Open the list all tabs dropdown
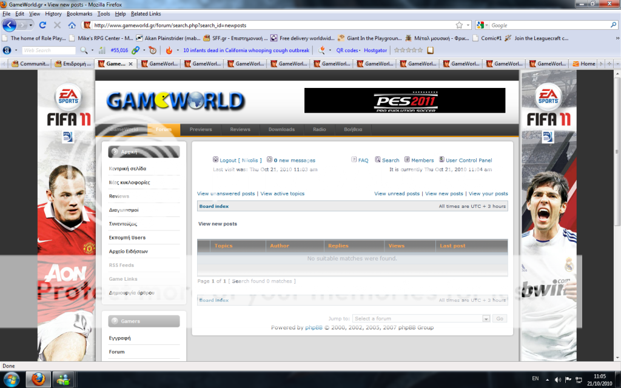The width and height of the screenshot is (621, 388). coord(617,63)
